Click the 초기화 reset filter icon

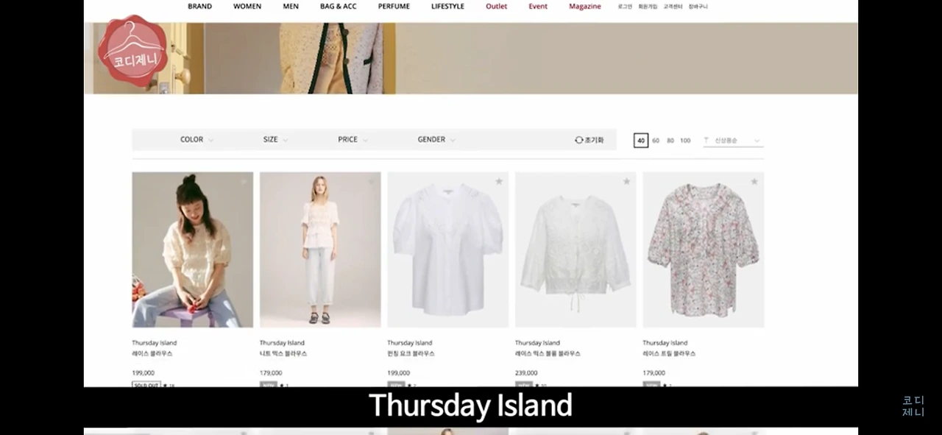point(579,140)
